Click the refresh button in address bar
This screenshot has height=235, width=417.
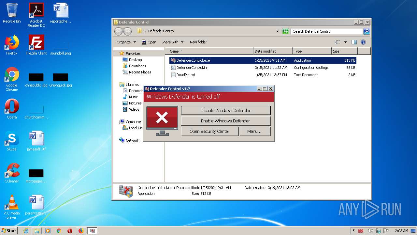(285, 31)
